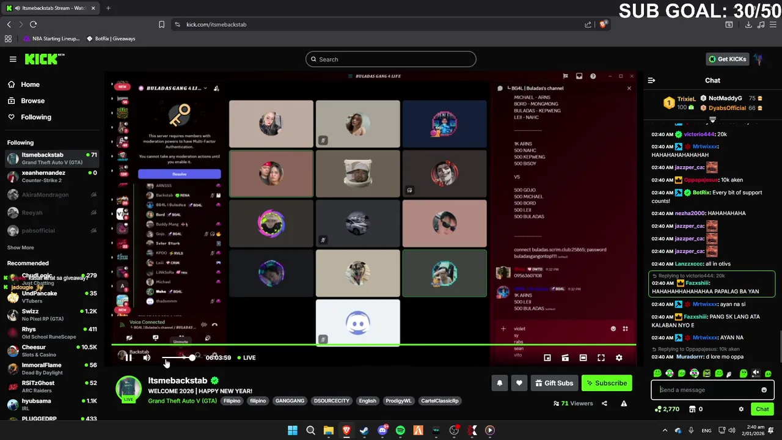Viewport: 782px width, 440px height.
Task: Open picture-in-picture mini player
Action: coord(547,358)
